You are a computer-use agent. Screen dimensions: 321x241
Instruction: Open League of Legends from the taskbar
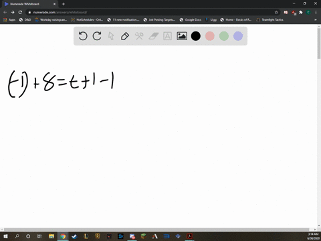point(86,236)
